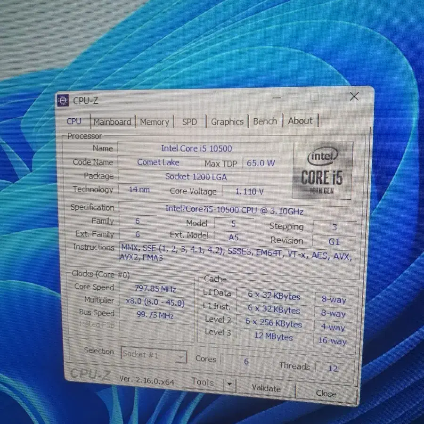
Task: Open the Socket #1 selection dropdown
Action: [x=180, y=357]
